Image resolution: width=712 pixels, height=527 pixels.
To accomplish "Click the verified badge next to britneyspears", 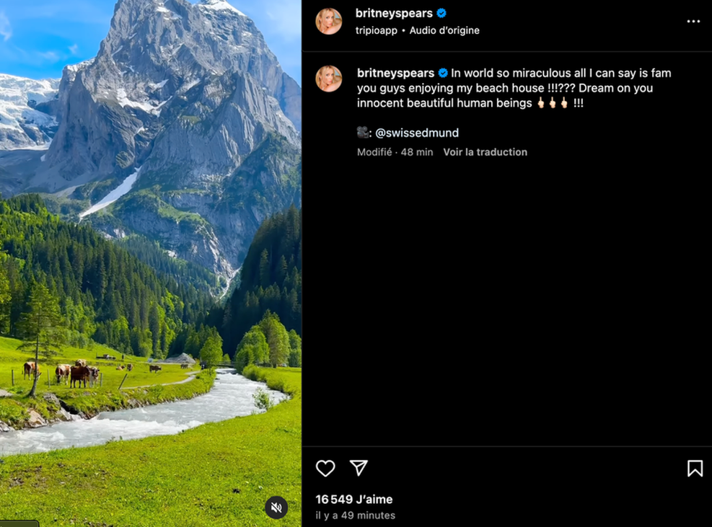I will click(441, 12).
